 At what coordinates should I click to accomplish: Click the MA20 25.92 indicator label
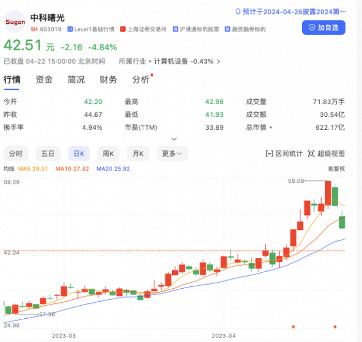113,169
